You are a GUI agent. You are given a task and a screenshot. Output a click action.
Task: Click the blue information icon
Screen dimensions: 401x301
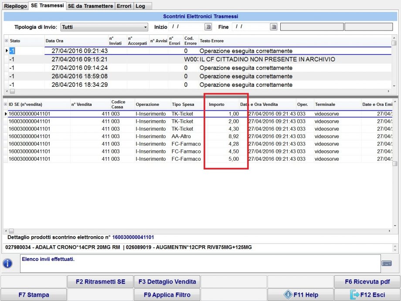[x=8, y=264]
